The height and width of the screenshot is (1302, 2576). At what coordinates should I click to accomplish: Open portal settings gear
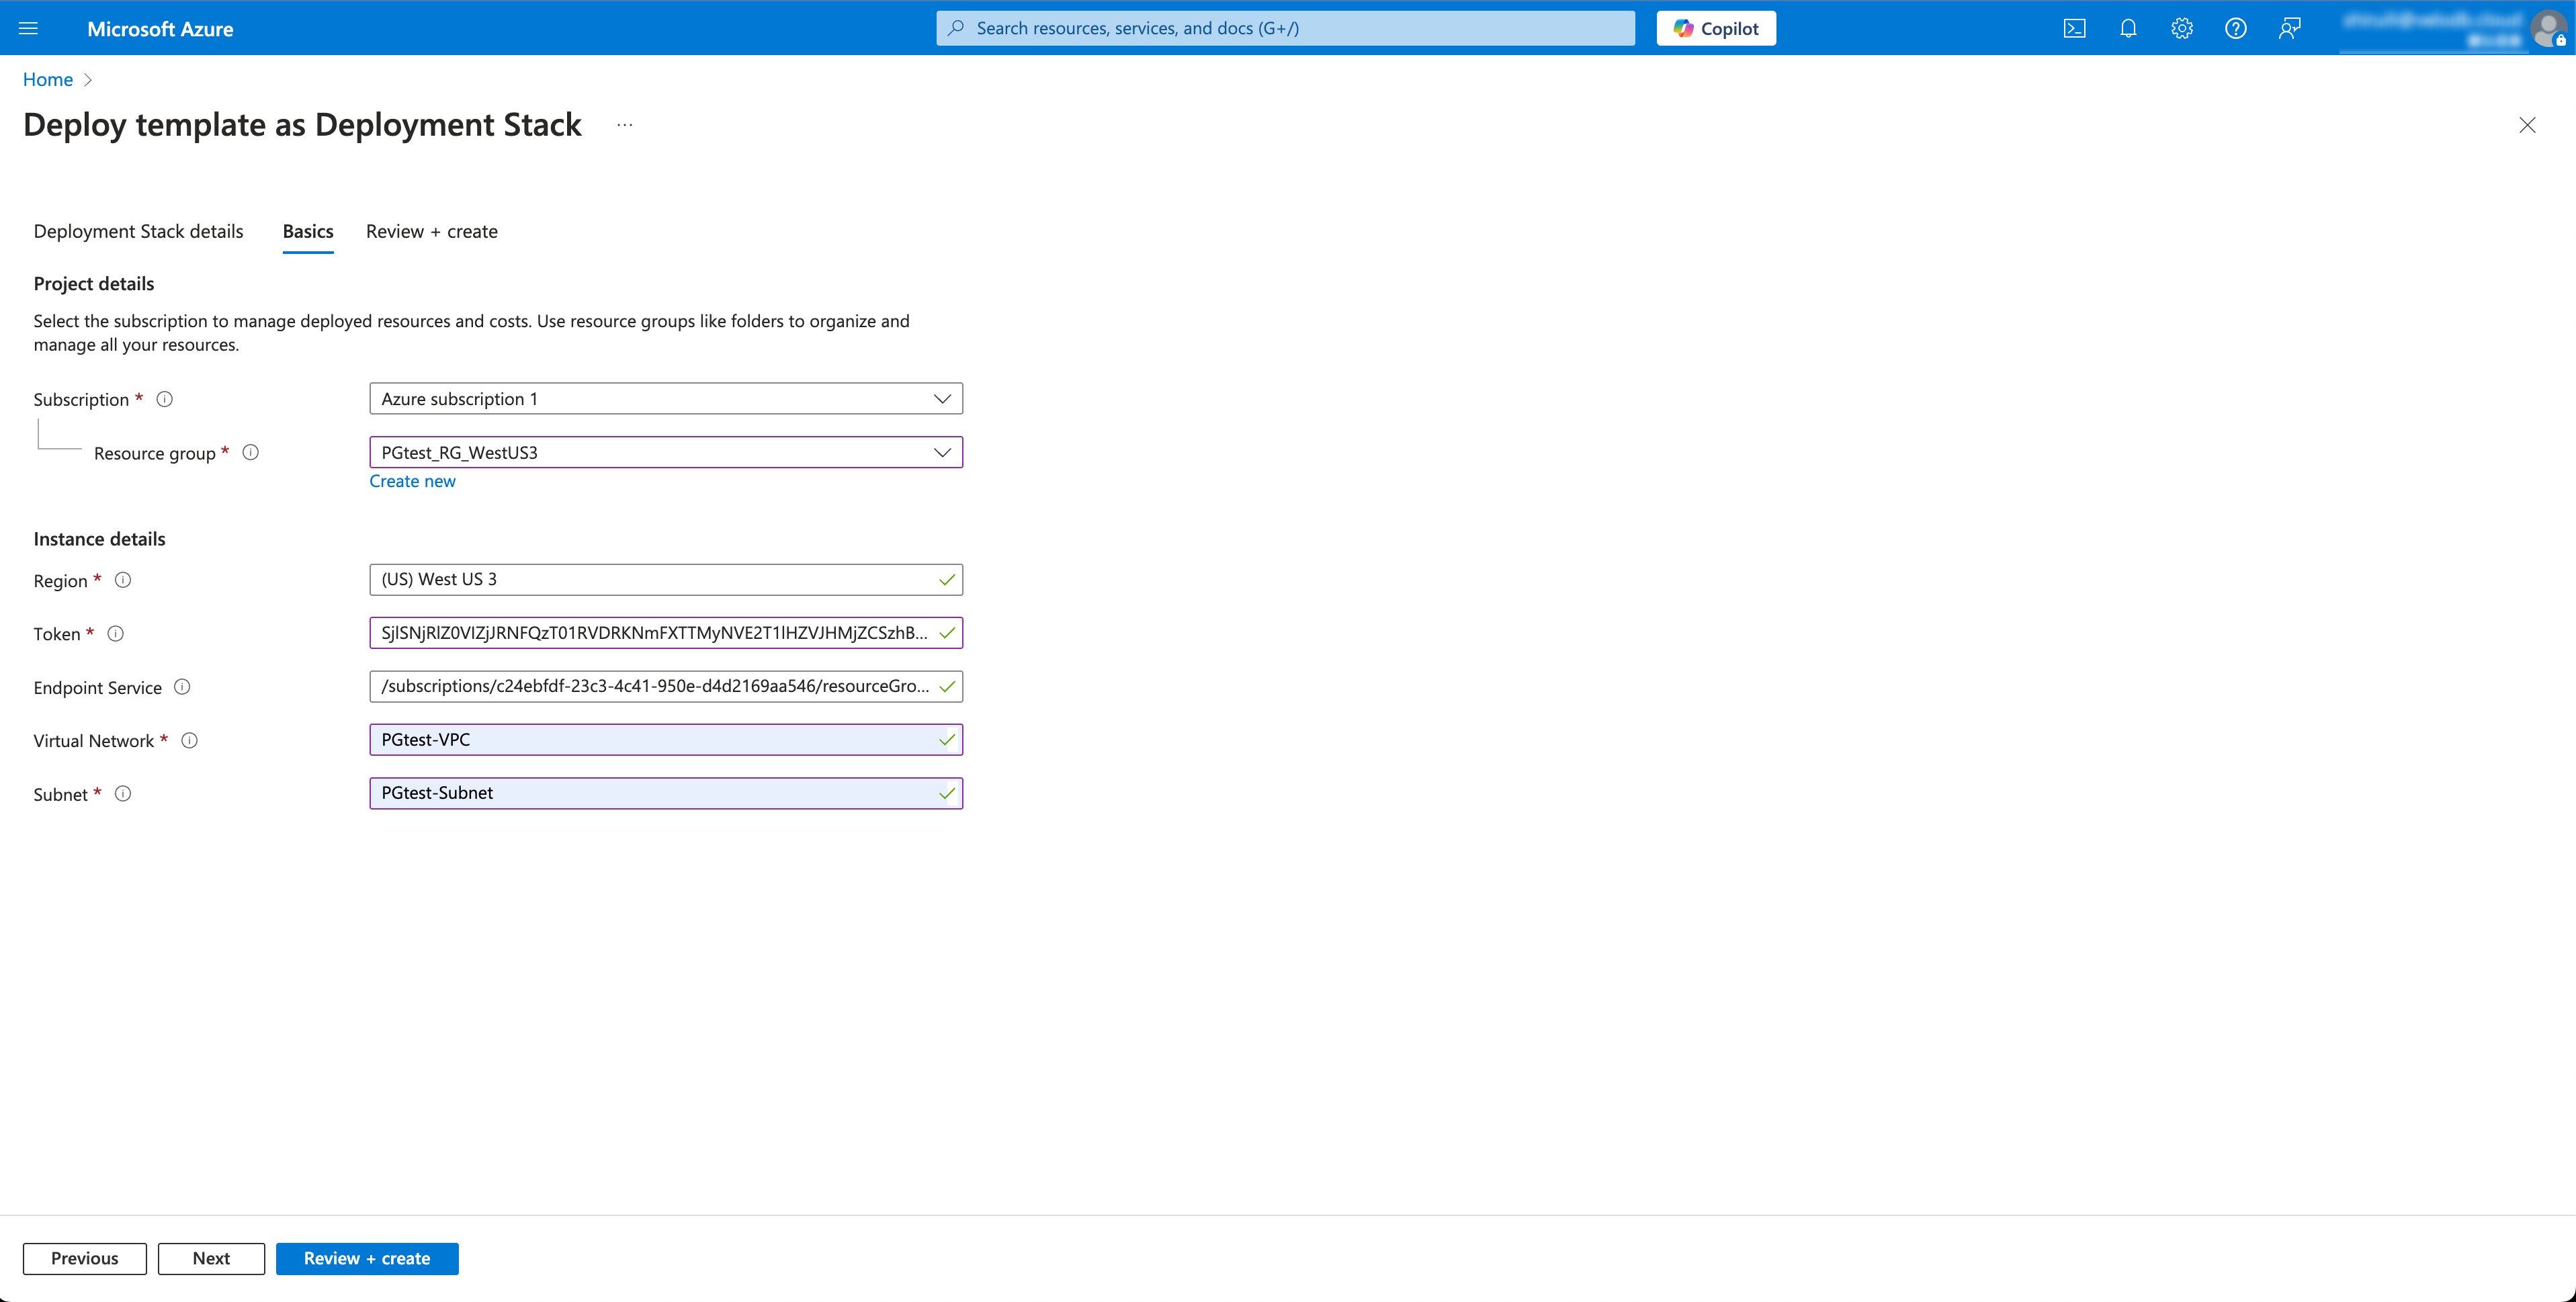click(2182, 28)
